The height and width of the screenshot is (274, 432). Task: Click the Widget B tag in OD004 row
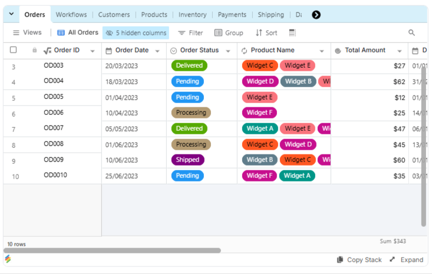tap(298, 81)
